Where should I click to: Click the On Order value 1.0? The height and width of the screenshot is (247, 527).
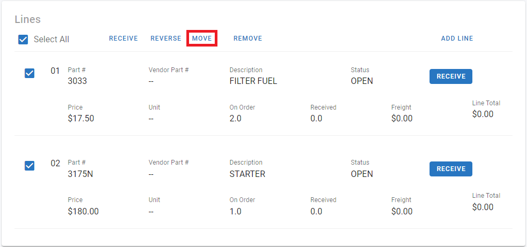pos(235,211)
